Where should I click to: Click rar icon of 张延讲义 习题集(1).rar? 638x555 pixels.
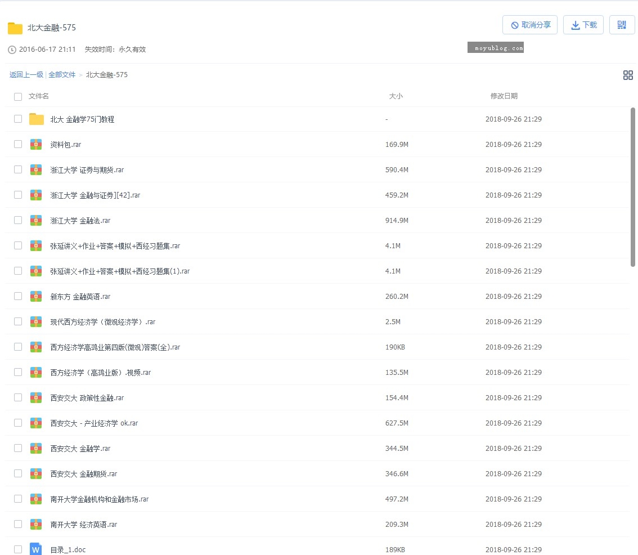click(36, 271)
